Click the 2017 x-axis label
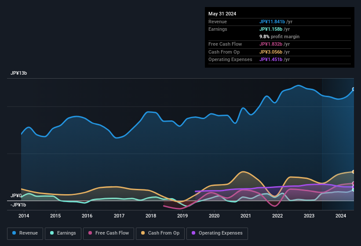Image resolution: width=361 pixels, height=246 pixels. 119,216
